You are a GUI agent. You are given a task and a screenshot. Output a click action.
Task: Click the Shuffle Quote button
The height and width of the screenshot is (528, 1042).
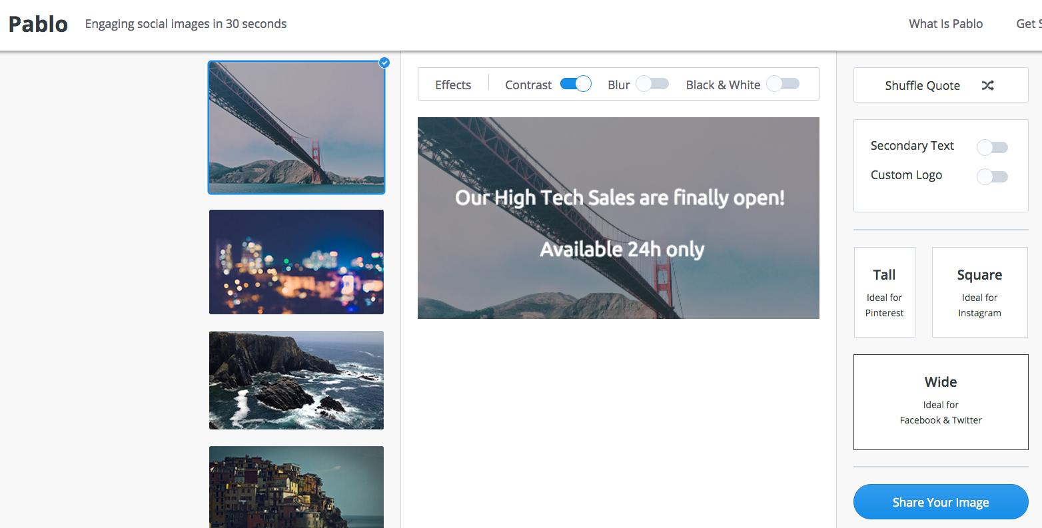[x=941, y=85]
